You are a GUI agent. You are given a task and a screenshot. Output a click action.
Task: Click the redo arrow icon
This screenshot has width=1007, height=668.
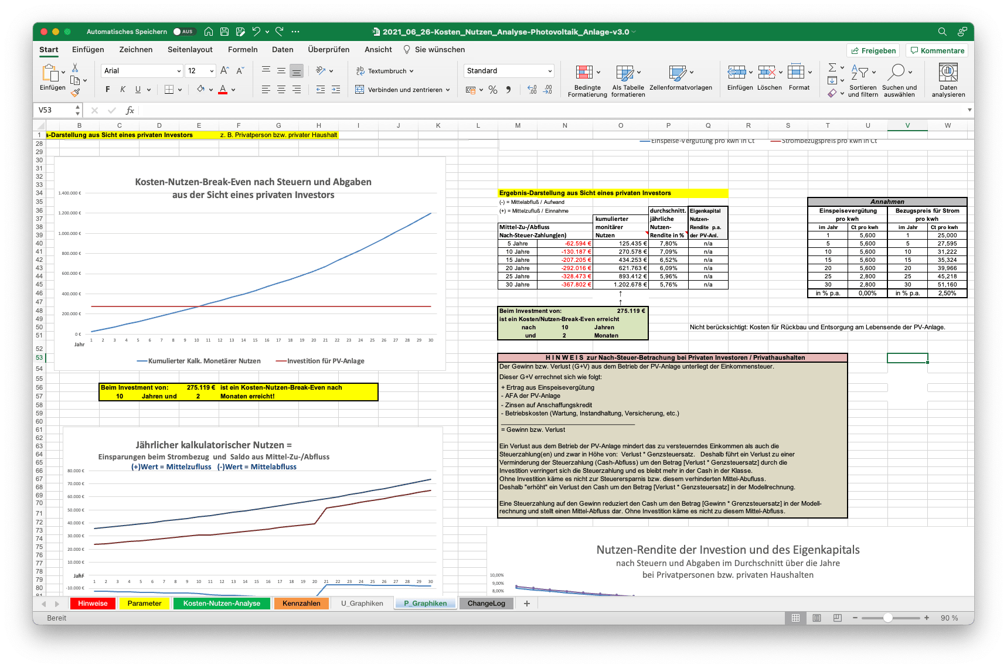coord(280,32)
